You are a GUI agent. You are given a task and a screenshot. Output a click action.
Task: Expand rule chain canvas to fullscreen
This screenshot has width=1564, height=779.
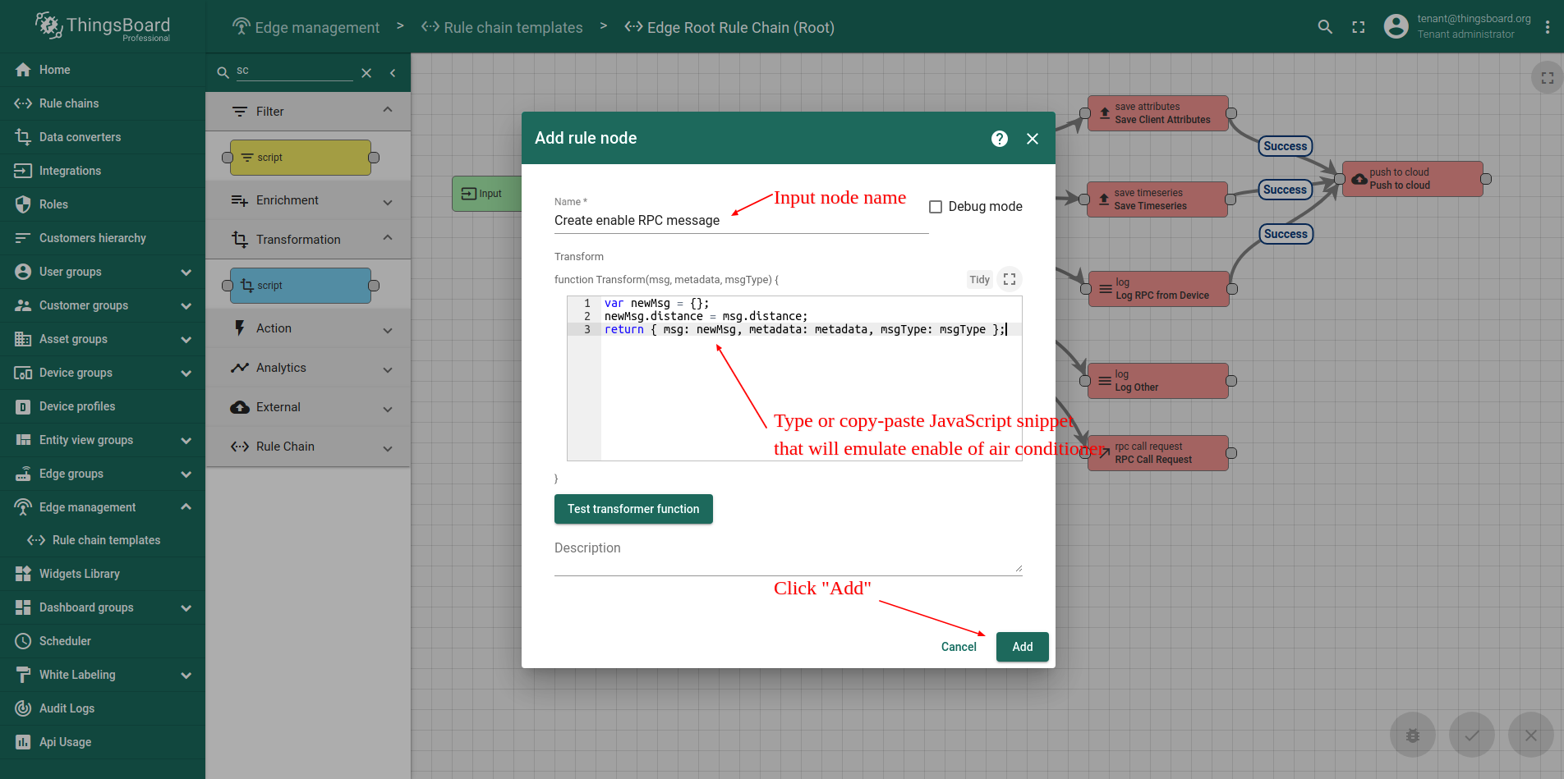pyautogui.click(x=1547, y=78)
